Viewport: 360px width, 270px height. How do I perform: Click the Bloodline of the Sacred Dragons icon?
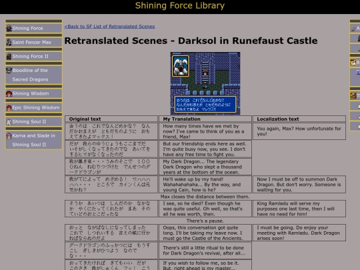(x=9, y=70)
